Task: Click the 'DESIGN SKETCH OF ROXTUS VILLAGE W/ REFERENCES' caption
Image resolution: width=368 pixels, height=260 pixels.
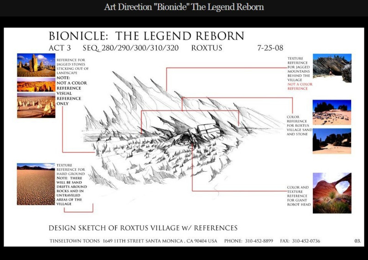Action: pyautogui.click(x=143, y=228)
